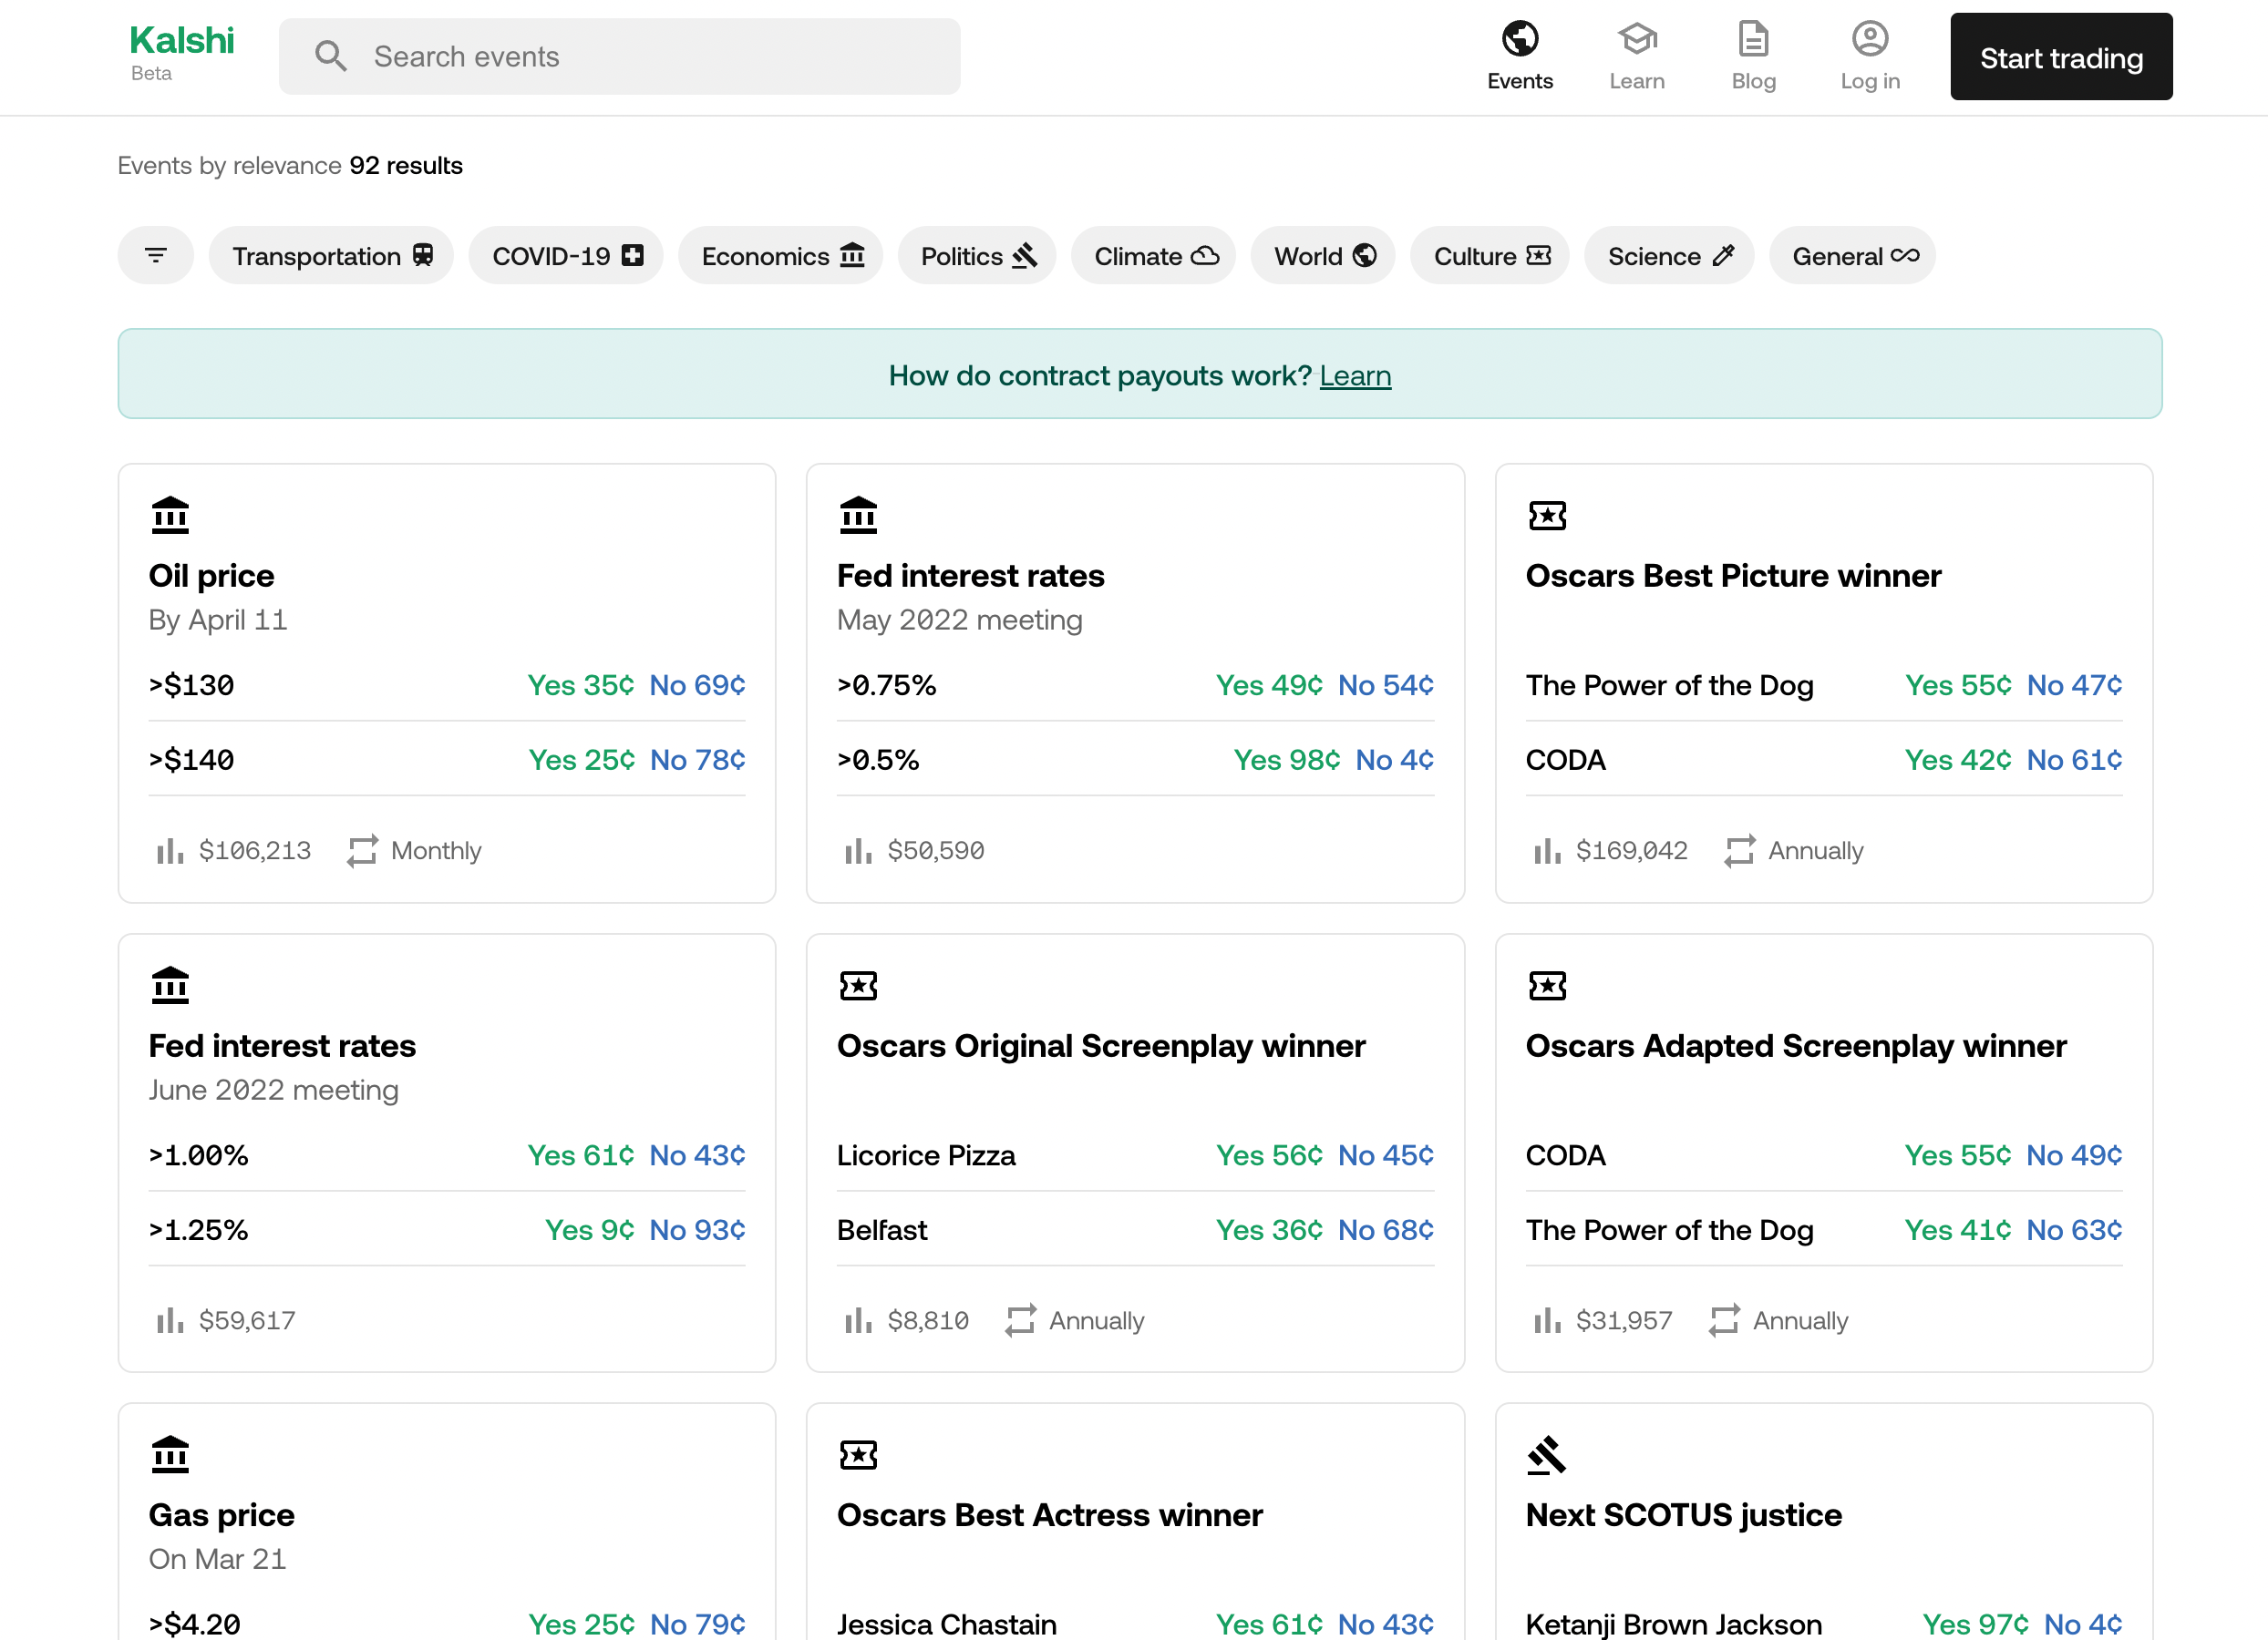Select the Climate filter chip
The height and width of the screenshot is (1640, 2268).
(1154, 256)
